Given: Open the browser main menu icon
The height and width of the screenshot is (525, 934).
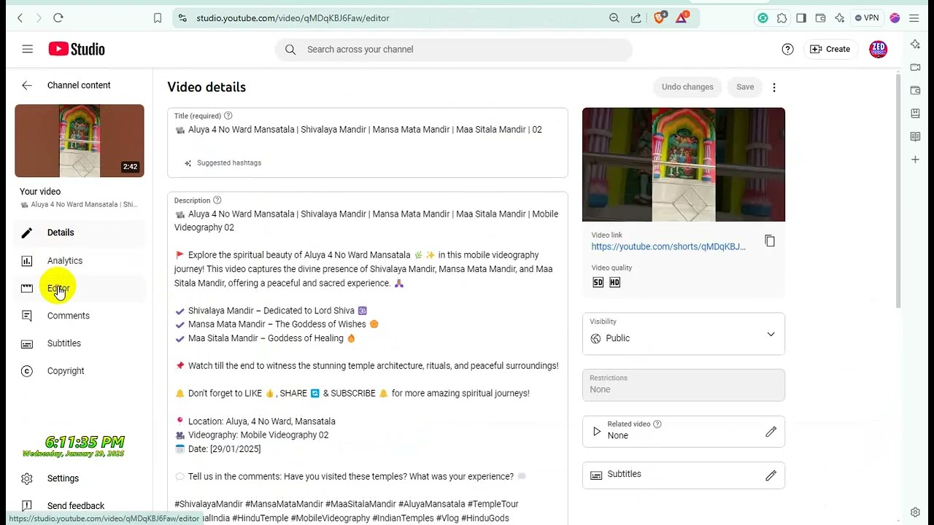Looking at the screenshot, I should click(914, 17).
